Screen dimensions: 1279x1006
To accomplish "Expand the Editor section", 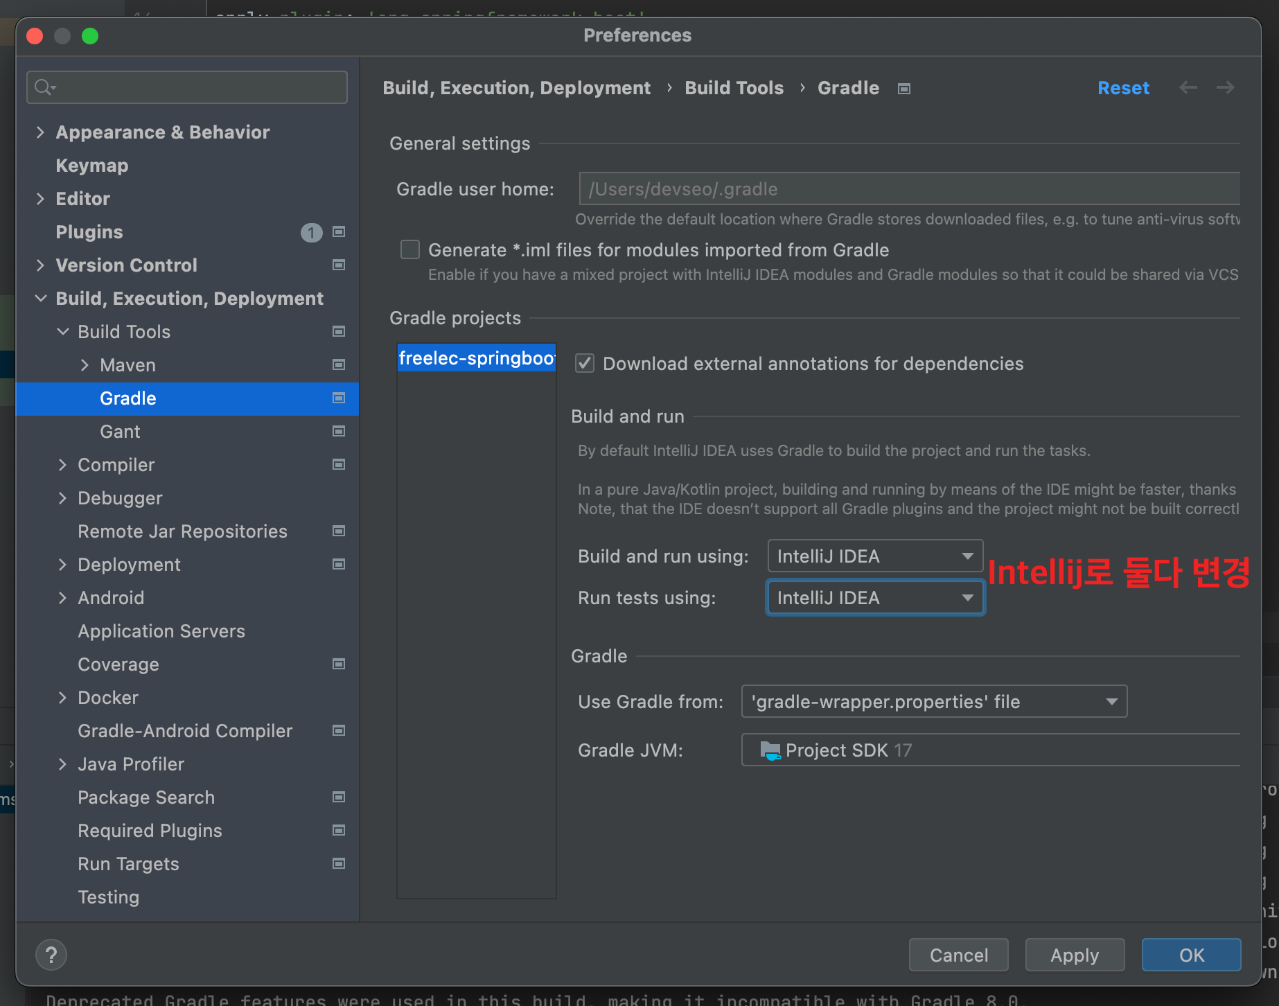I will 40,198.
